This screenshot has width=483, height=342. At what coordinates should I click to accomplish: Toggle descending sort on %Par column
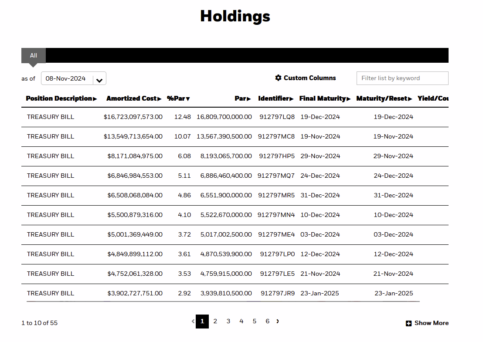[188, 98]
